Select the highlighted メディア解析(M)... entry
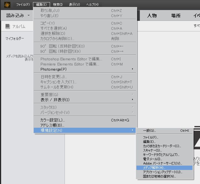This screenshot has width=200, height=184. click(x=165, y=168)
